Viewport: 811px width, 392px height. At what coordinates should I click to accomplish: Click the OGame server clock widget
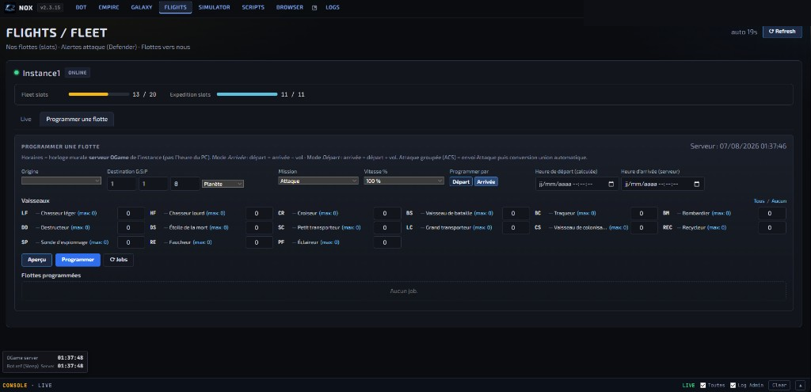45,362
